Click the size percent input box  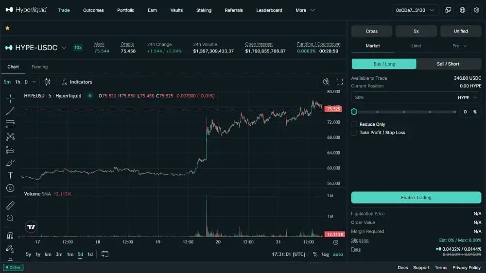[470, 112]
